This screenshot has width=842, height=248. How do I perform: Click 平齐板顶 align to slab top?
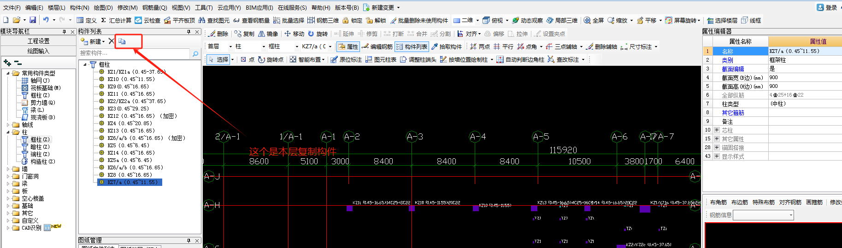coord(180,20)
